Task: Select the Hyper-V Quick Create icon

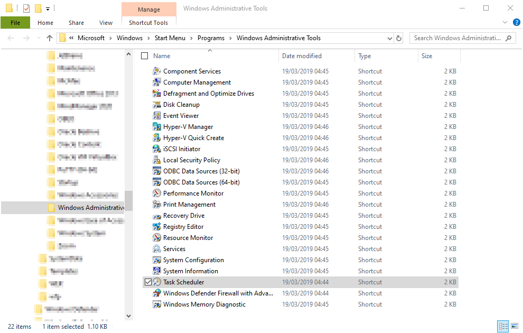Action: [157, 138]
